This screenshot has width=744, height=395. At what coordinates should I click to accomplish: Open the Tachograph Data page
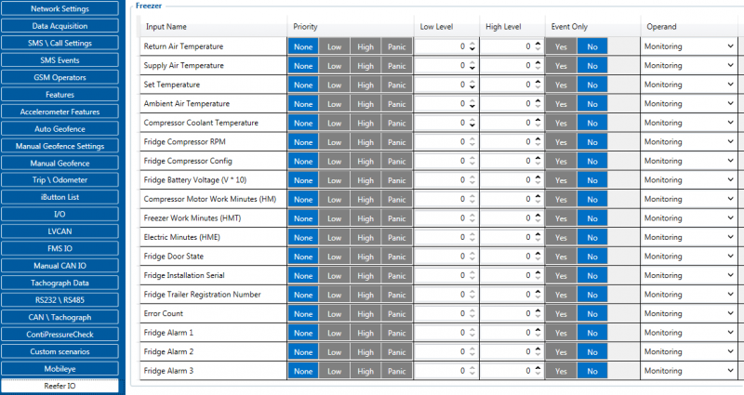(60, 283)
